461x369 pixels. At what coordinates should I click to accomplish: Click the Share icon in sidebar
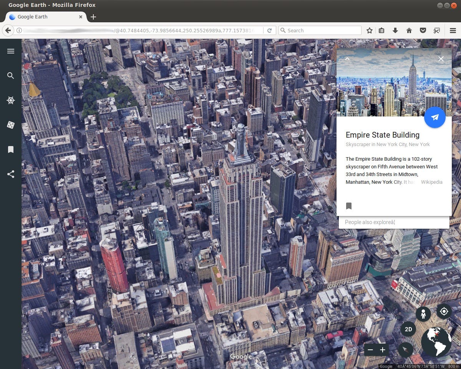11,174
